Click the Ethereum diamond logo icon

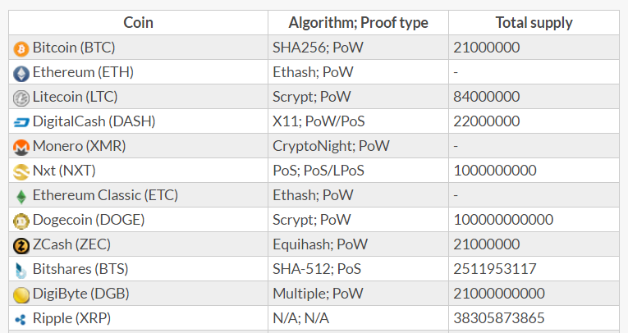[21, 74]
